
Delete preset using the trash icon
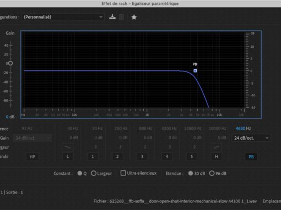tap(121, 17)
